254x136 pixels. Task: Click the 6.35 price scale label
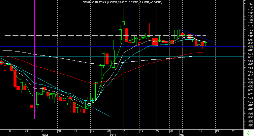251,83
